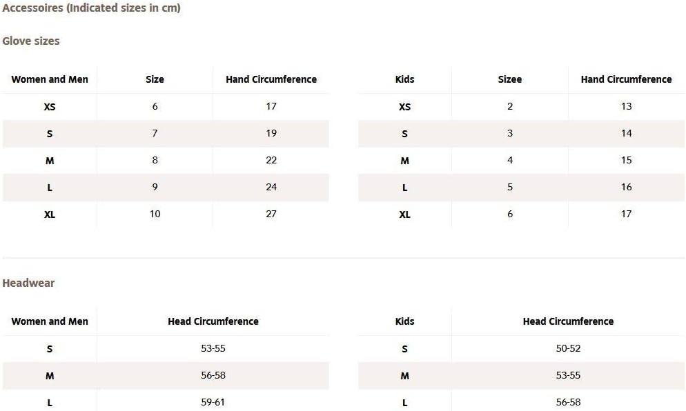Click the Women and Men glove header
The width and height of the screenshot is (686, 411).
point(50,79)
